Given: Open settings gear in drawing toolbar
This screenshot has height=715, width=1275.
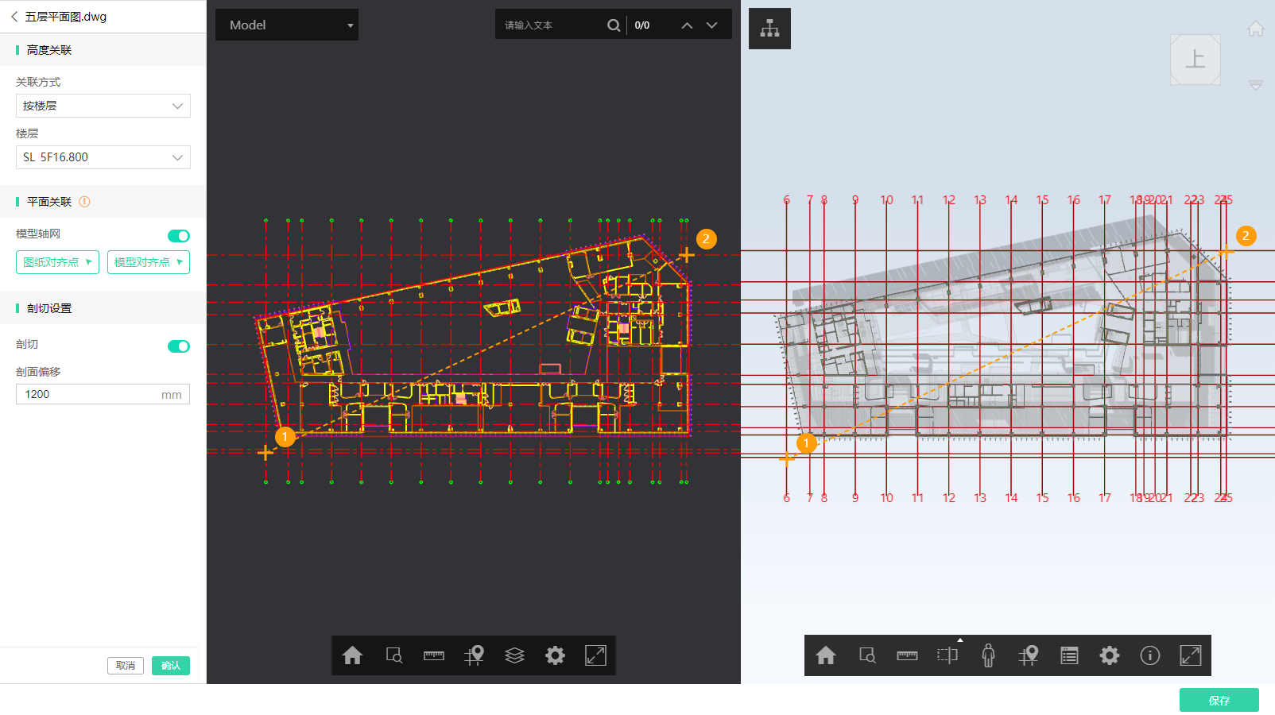Looking at the screenshot, I should coord(556,655).
